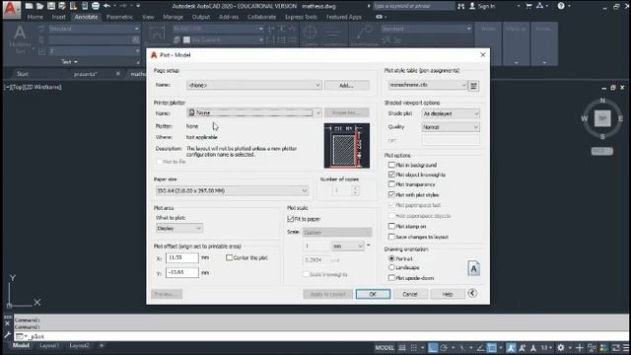Open the Page setup Name dropdown
The width and height of the screenshot is (631, 355).
254,85
